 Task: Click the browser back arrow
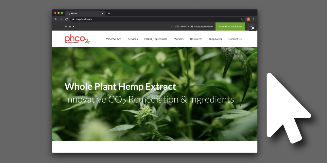tap(56, 19)
